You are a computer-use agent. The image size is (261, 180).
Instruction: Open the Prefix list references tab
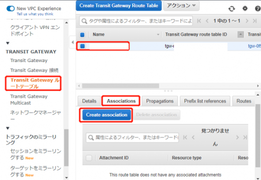pyautogui.click(x=205, y=101)
